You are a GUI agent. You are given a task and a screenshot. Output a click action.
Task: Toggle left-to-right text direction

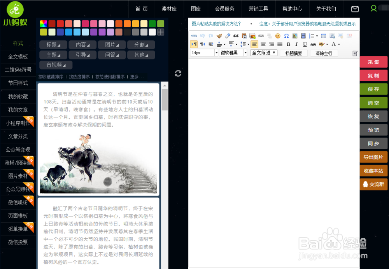coord(194,44)
